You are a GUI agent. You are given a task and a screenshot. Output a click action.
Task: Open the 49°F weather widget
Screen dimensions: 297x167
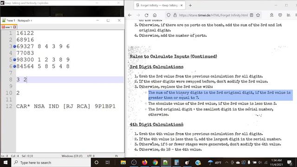pyautogui.click(x=214, y=162)
